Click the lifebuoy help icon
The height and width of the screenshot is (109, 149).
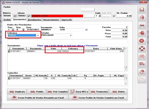pos(142,49)
